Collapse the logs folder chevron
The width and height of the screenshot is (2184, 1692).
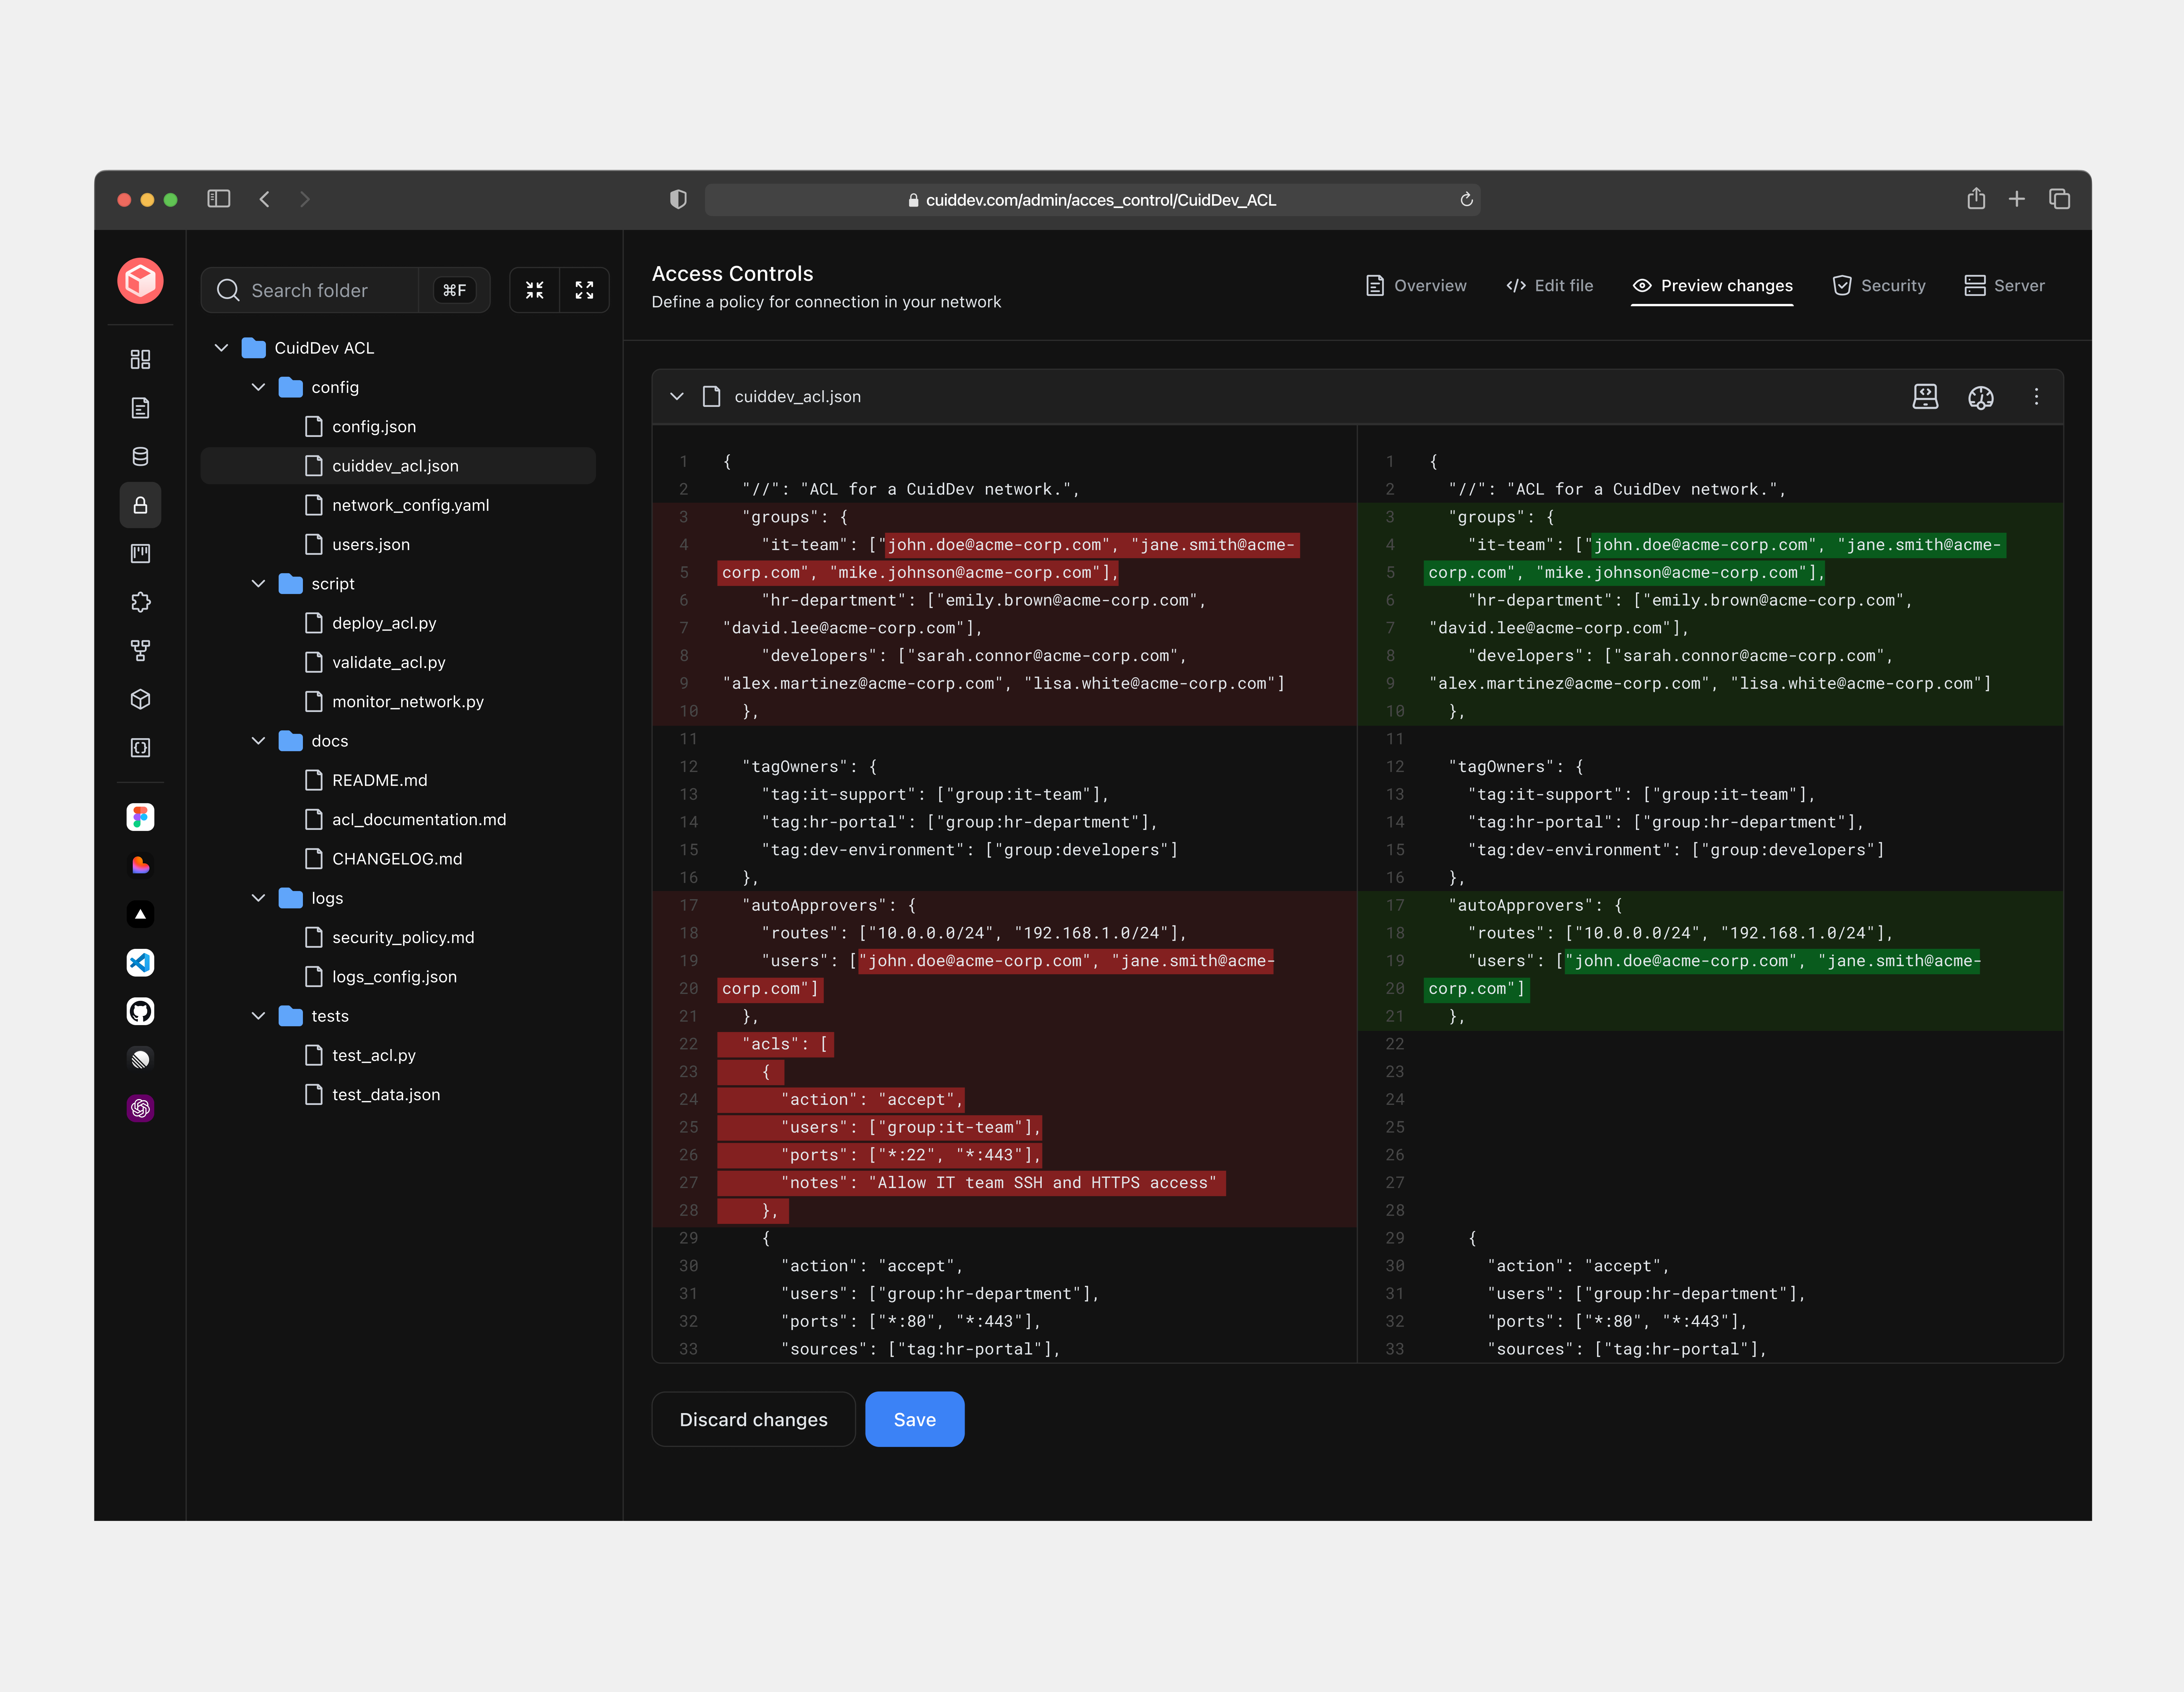(x=258, y=898)
